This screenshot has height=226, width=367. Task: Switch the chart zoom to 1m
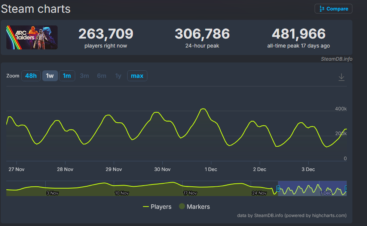pyautogui.click(x=67, y=76)
